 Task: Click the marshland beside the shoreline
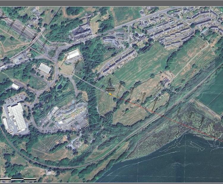pos(166,130)
